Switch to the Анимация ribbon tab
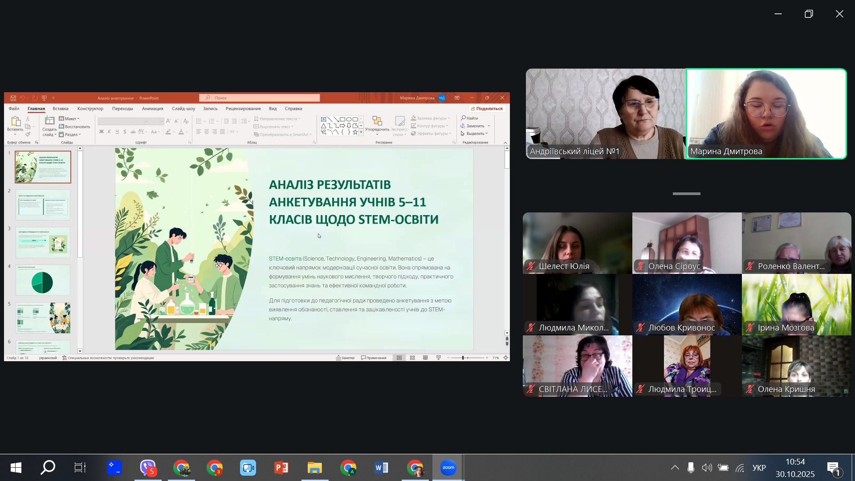 [x=152, y=109]
